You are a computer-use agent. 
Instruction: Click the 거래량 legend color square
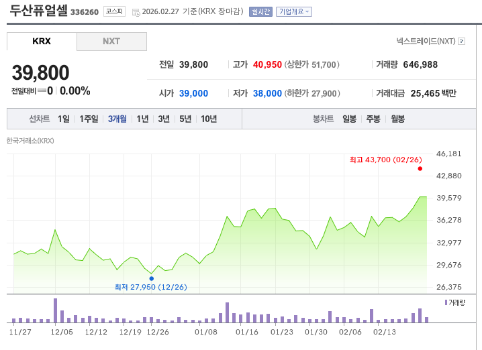point(446,302)
